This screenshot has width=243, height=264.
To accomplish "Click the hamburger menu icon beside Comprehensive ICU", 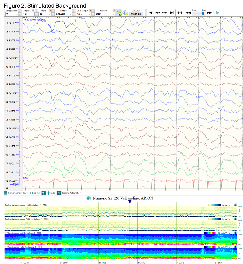I will [x=5, y=193].
